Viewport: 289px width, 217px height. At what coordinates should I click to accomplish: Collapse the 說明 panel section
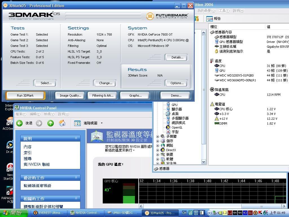click(x=76, y=138)
